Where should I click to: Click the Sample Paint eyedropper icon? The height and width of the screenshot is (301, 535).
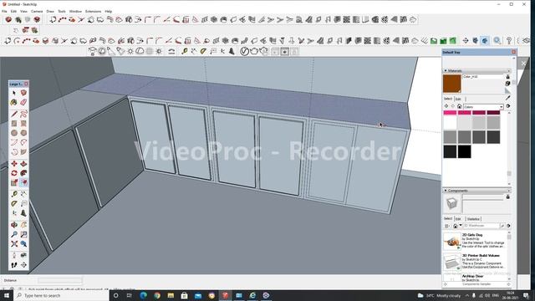click(x=507, y=98)
